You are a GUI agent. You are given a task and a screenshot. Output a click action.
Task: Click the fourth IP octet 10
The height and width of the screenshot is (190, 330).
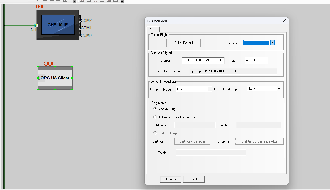point(219,60)
